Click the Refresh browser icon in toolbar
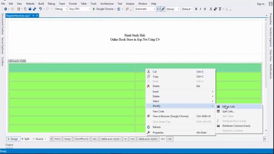The image size is (274, 154). [x=119, y=9]
